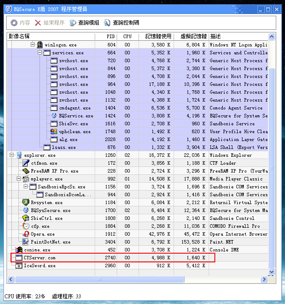Click the 'Opera Internet Browser' description
The image size is (285, 304).
[239, 234]
